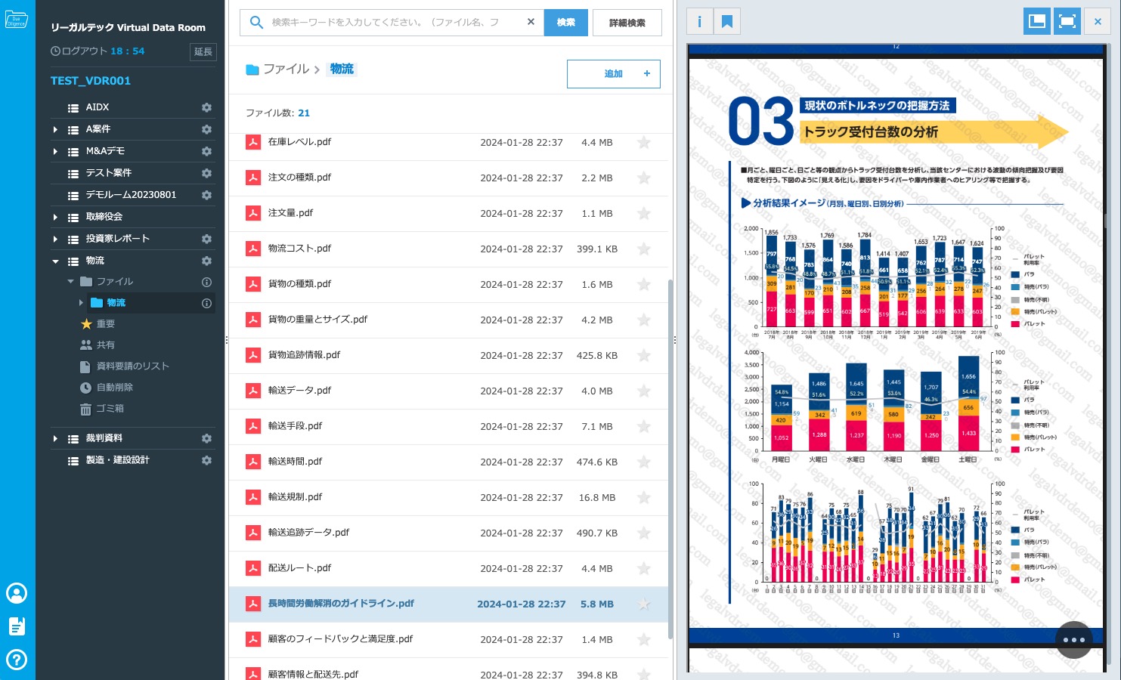The image size is (1121, 680).
Task: Open settings gear for 投資家レポート room
Action: (x=206, y=239)
